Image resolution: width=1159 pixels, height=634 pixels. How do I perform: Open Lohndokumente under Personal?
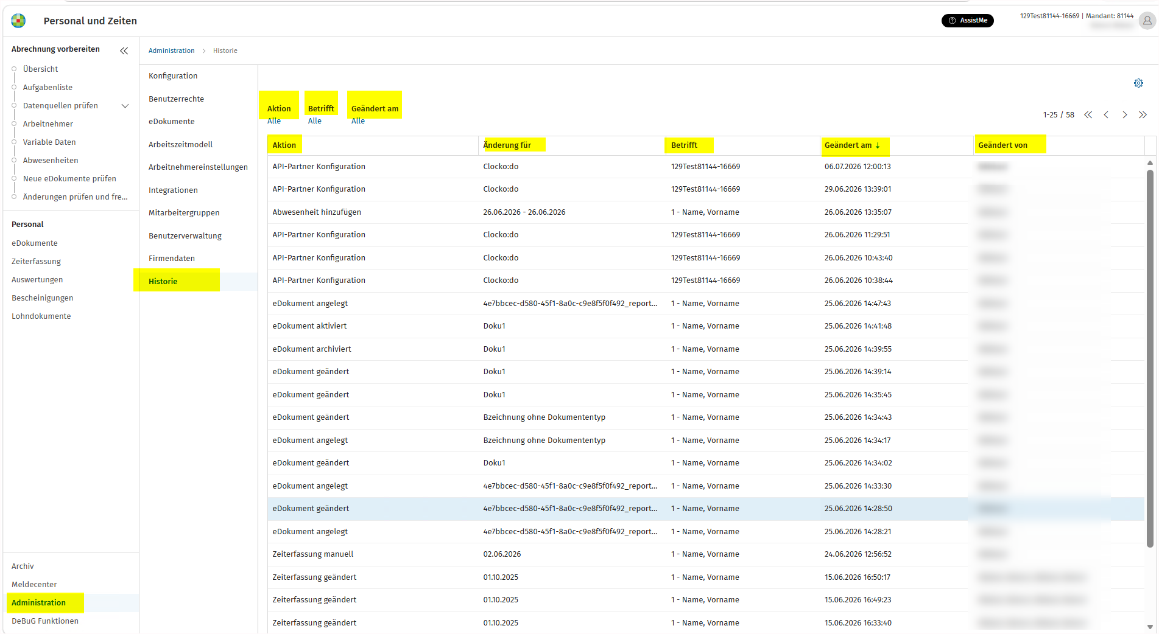tap(41, 316)
